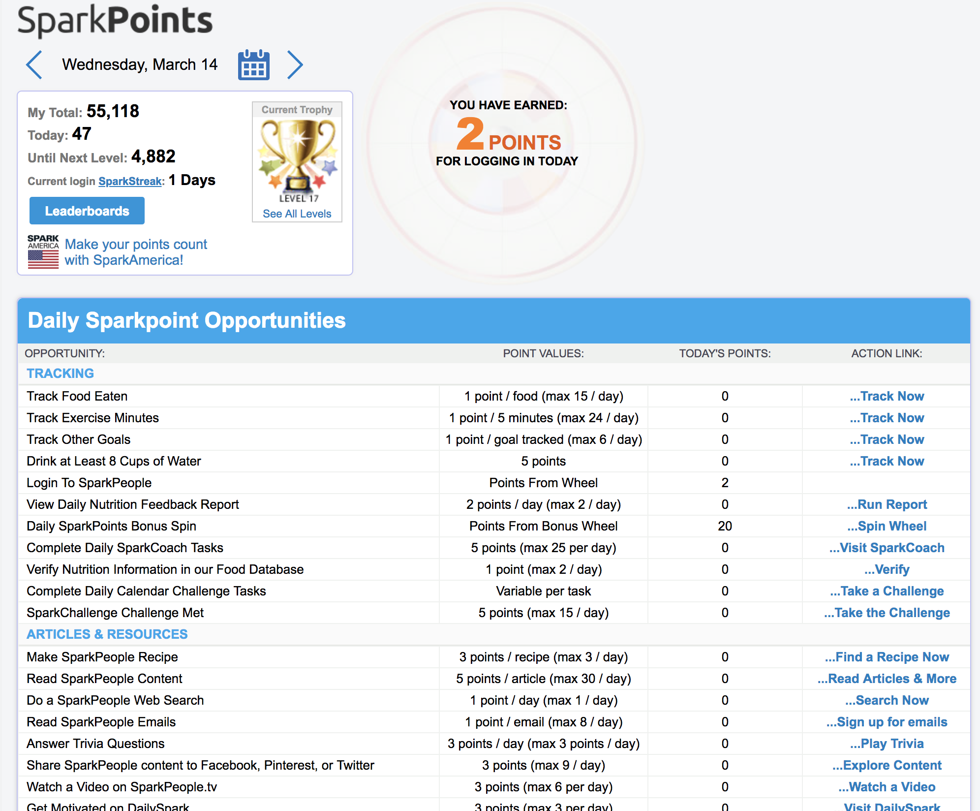Open the Leaderboards button
The image size is (980, 811).
click(x=87, y=211)
